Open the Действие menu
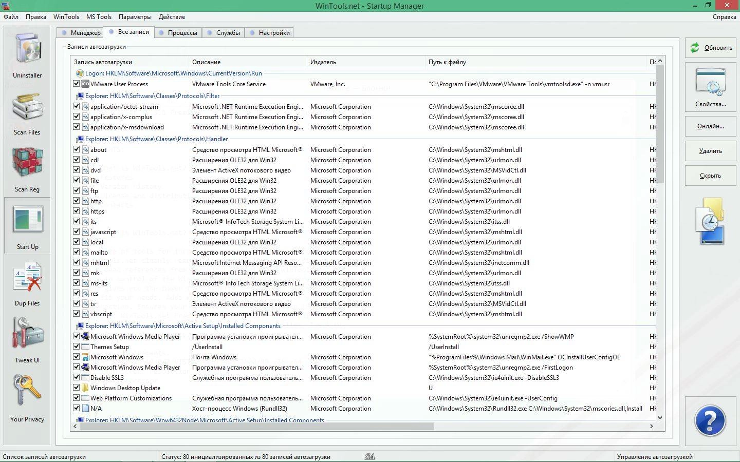 (172, 17)
